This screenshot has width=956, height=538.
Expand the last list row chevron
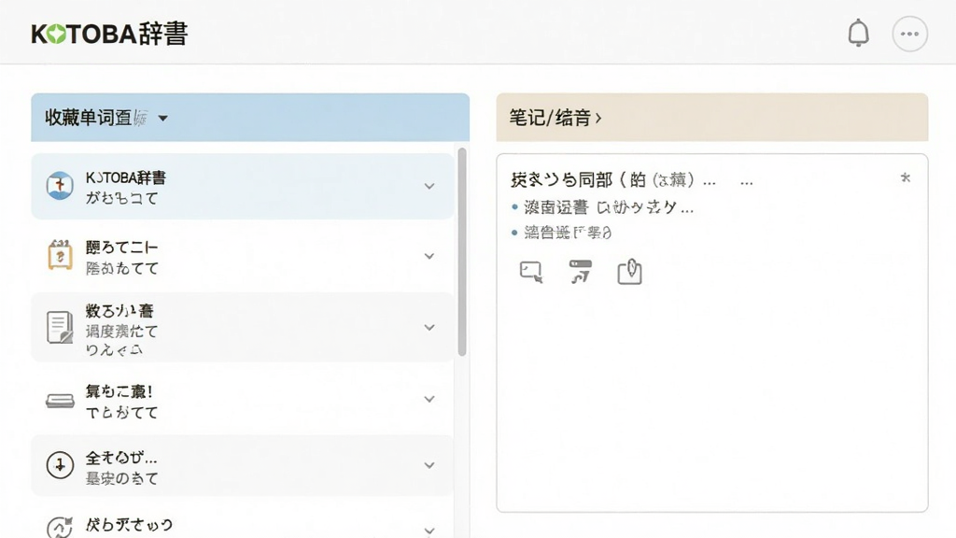[429, 531]
